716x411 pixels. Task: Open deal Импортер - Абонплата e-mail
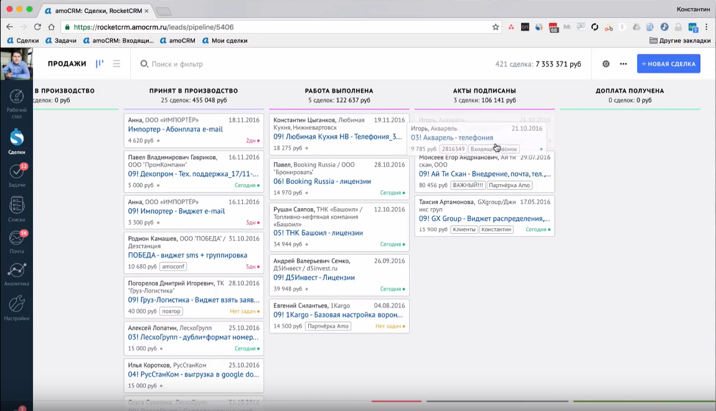pyautogui.click(x=175, y=129)
